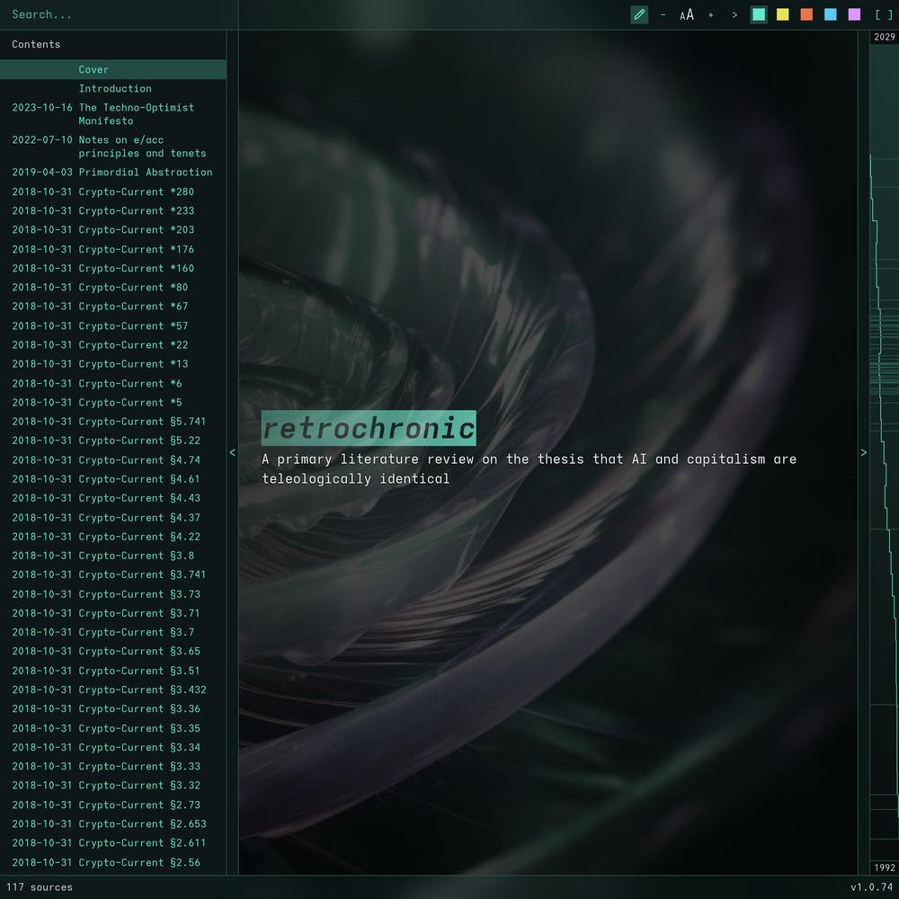The height and width of the screenshot is (899, 899).
Task: Open Crypto-Current *176
Action: (x=113, y=249)
